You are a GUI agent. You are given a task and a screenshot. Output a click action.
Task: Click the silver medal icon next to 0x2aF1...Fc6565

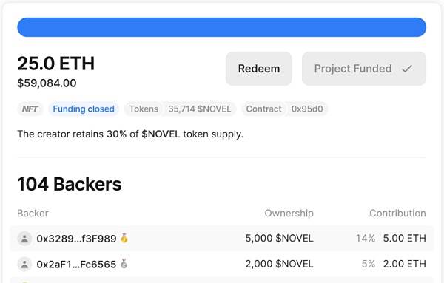(124, 264)
